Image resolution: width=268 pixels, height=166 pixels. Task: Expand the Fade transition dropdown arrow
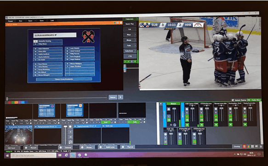(135, 45)
